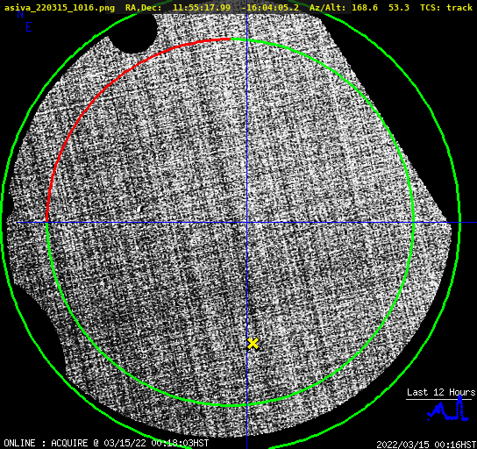Click the blue N compass label
Screen dimensions: 477x449
(x=20, y=14)
